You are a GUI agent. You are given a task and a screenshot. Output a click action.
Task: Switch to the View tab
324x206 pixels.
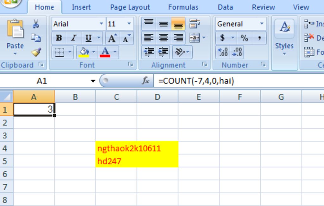click(x=301, y=7)
